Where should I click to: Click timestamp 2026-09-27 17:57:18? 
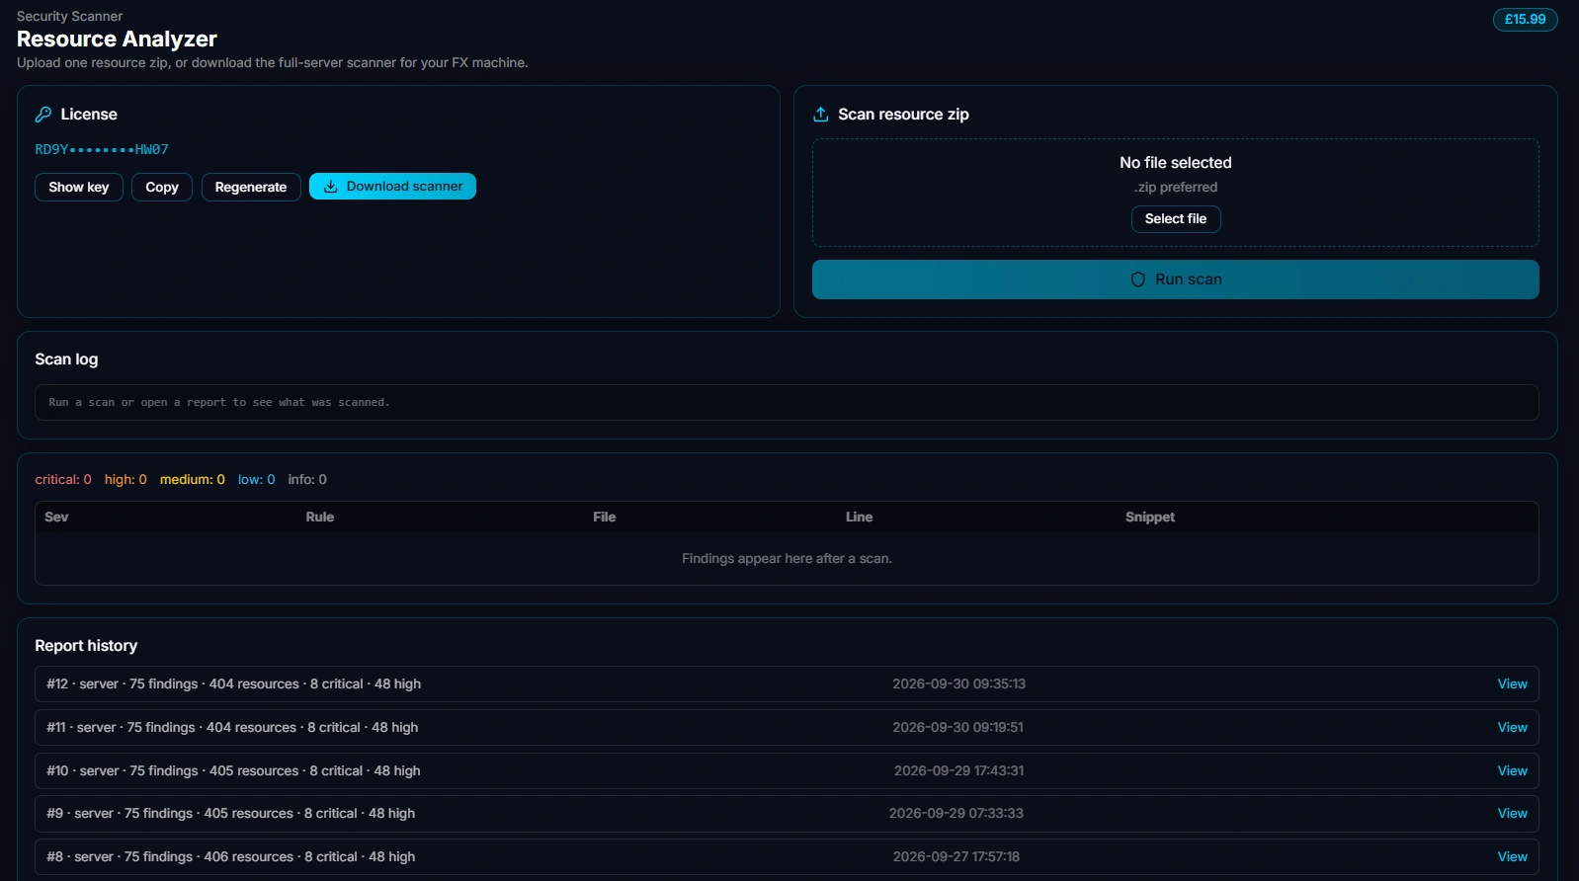tap(956, 857)
